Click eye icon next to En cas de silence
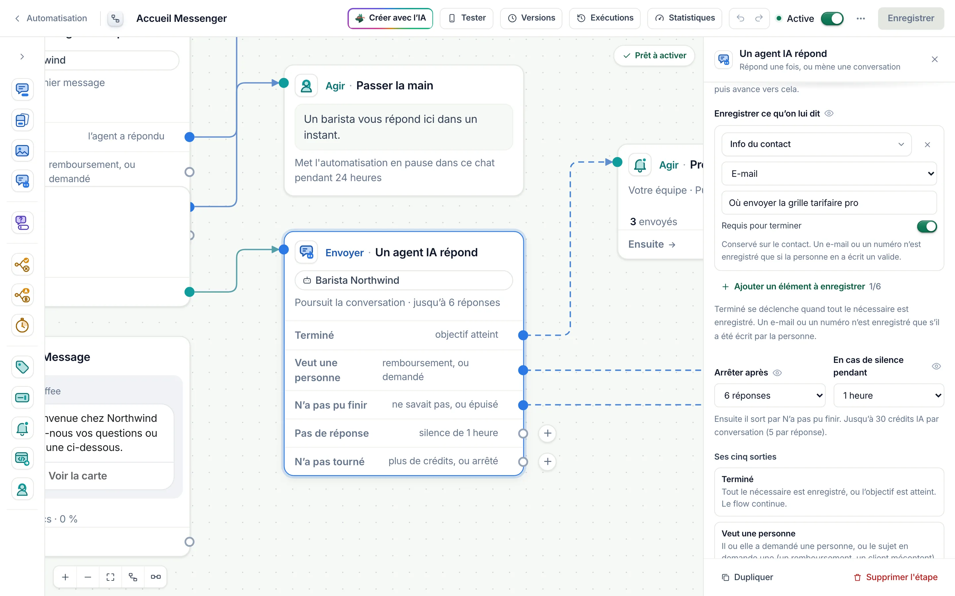955x596 pixels. click(x=936, y=366)
